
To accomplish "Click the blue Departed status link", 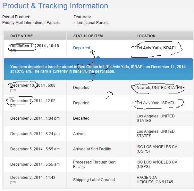I will click(81, 48).
